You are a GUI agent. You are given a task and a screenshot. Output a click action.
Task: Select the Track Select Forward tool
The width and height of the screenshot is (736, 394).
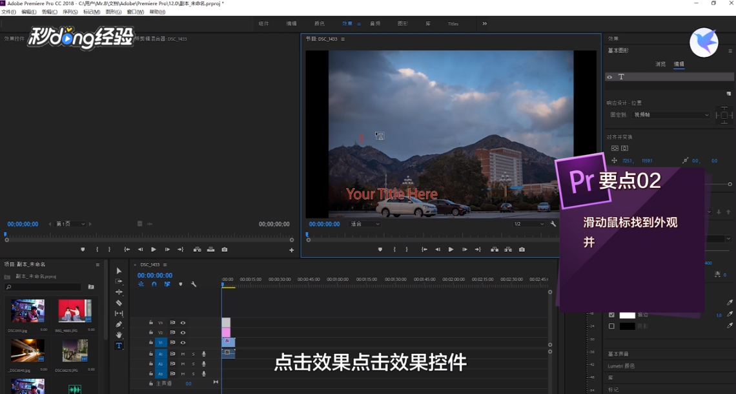119,282
